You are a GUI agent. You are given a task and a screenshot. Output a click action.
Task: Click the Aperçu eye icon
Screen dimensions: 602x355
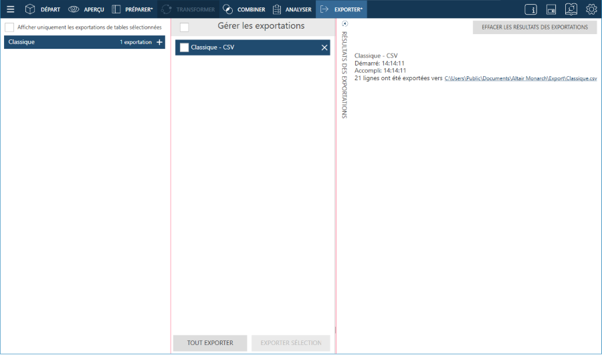click(x=74, y=9)
